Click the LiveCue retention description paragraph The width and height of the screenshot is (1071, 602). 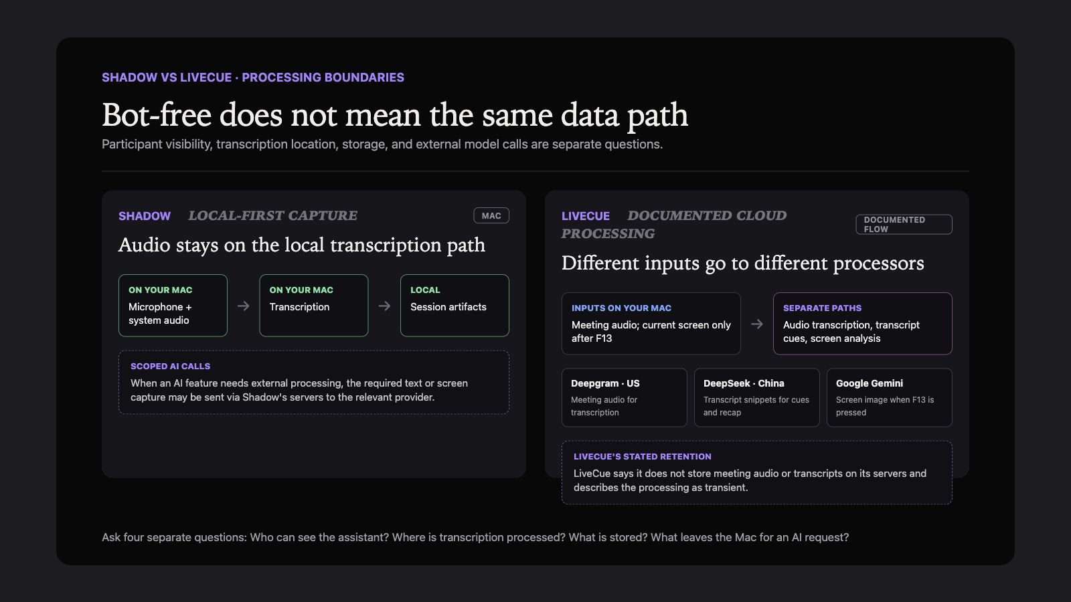coord(750,480)
